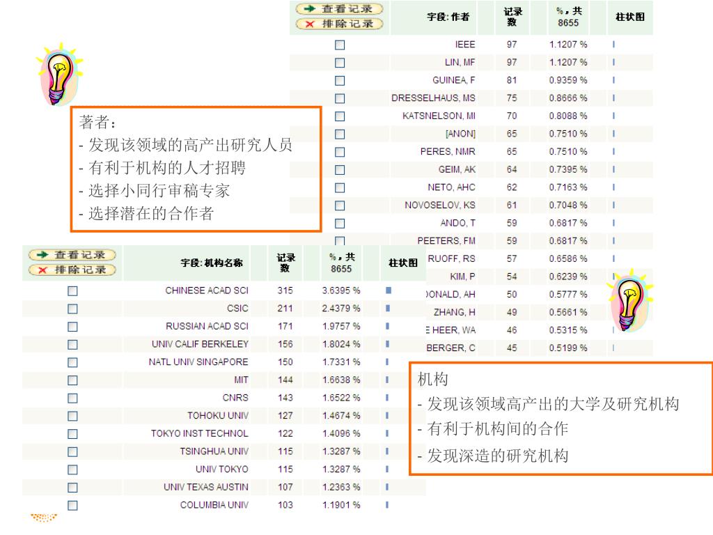The height and width of the screenshot is (535, 713).
Task: Tick the CSIC institution checkbox
Action: point(72,309)
